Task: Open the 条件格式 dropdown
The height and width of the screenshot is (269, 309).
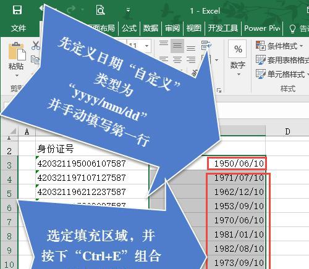Action: 279,46
